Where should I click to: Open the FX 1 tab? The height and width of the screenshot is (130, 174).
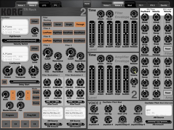tap(141, 5)
